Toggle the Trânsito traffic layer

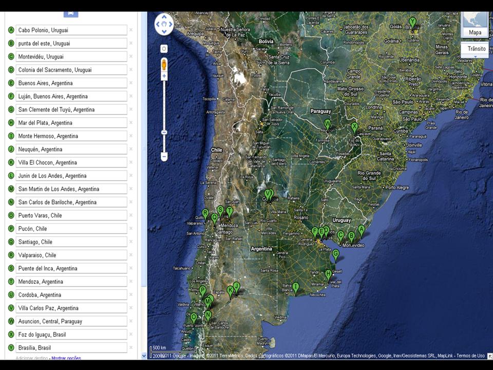[x=476, y=49]
